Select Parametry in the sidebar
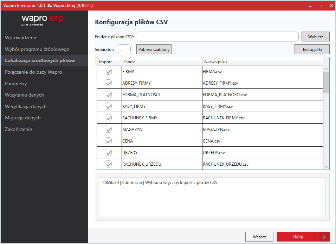336x244 pixels. pyautogui.click(x=16, y=84)
